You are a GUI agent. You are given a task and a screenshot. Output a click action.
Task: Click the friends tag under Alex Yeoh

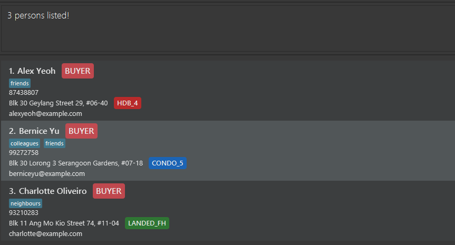click(20, 83)
